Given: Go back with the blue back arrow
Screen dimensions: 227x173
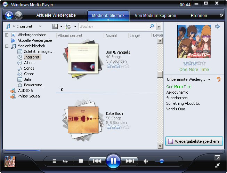Looking at the screenshot, I should tap(9, 15).
